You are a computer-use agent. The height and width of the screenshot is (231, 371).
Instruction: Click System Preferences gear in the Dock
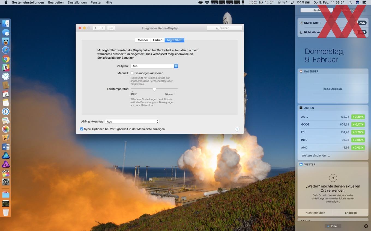6,182
